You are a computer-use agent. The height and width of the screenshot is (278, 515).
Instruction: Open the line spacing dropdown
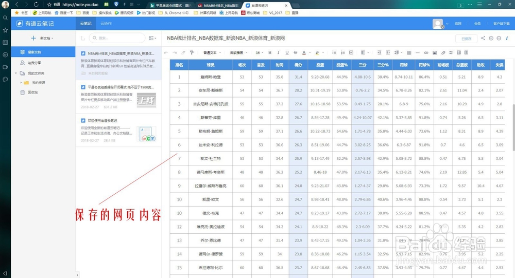[x=398, y=52]
